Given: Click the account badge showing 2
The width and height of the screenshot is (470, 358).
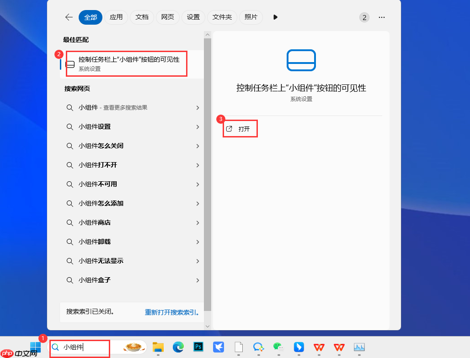Looking at the screenshot, I should [x=364, y=17].
